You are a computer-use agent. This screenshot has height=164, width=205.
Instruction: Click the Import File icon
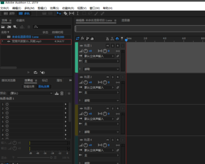9,27
